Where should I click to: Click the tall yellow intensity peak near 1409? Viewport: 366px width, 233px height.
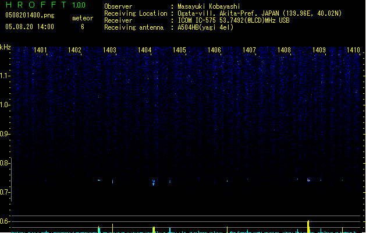coord(308,227)
